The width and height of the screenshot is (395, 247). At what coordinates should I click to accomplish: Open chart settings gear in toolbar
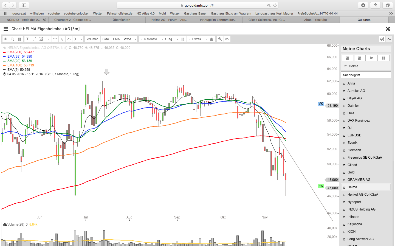(5, 39)
